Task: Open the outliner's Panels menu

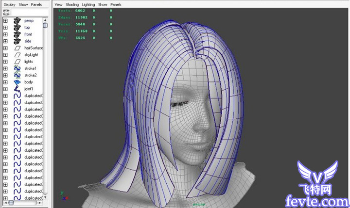Action: (x=36, y=4)
